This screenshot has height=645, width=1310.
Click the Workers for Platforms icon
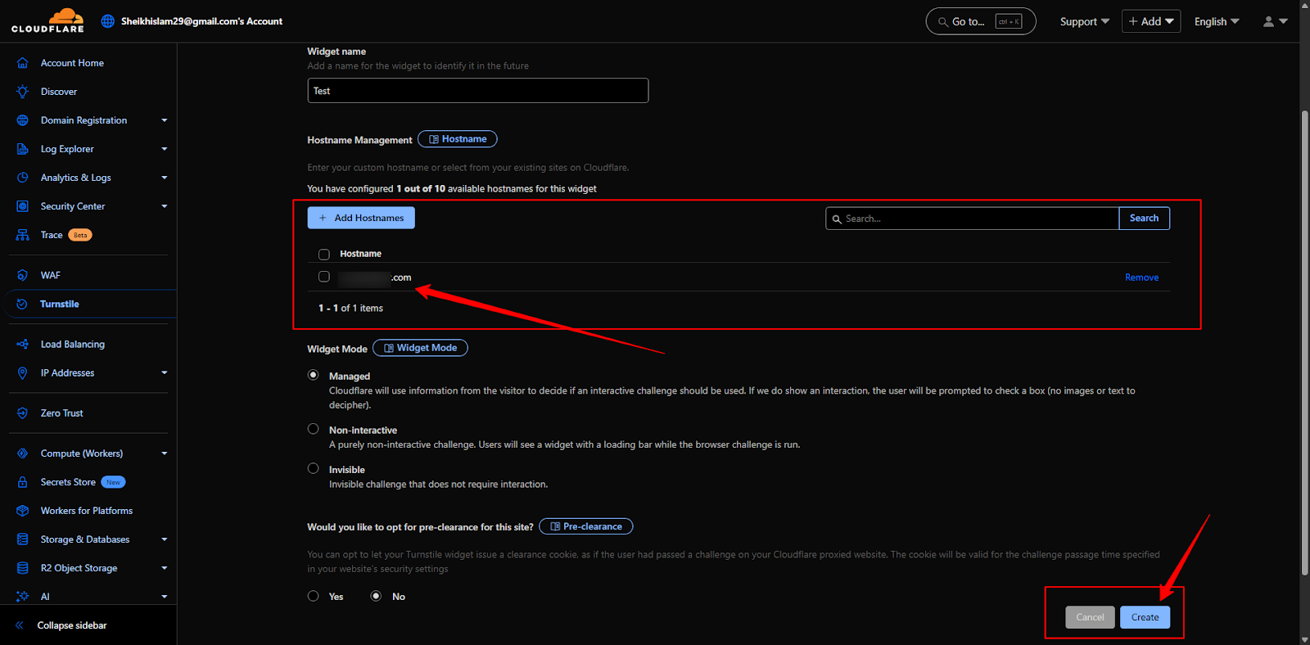click(x=23, y=511)
